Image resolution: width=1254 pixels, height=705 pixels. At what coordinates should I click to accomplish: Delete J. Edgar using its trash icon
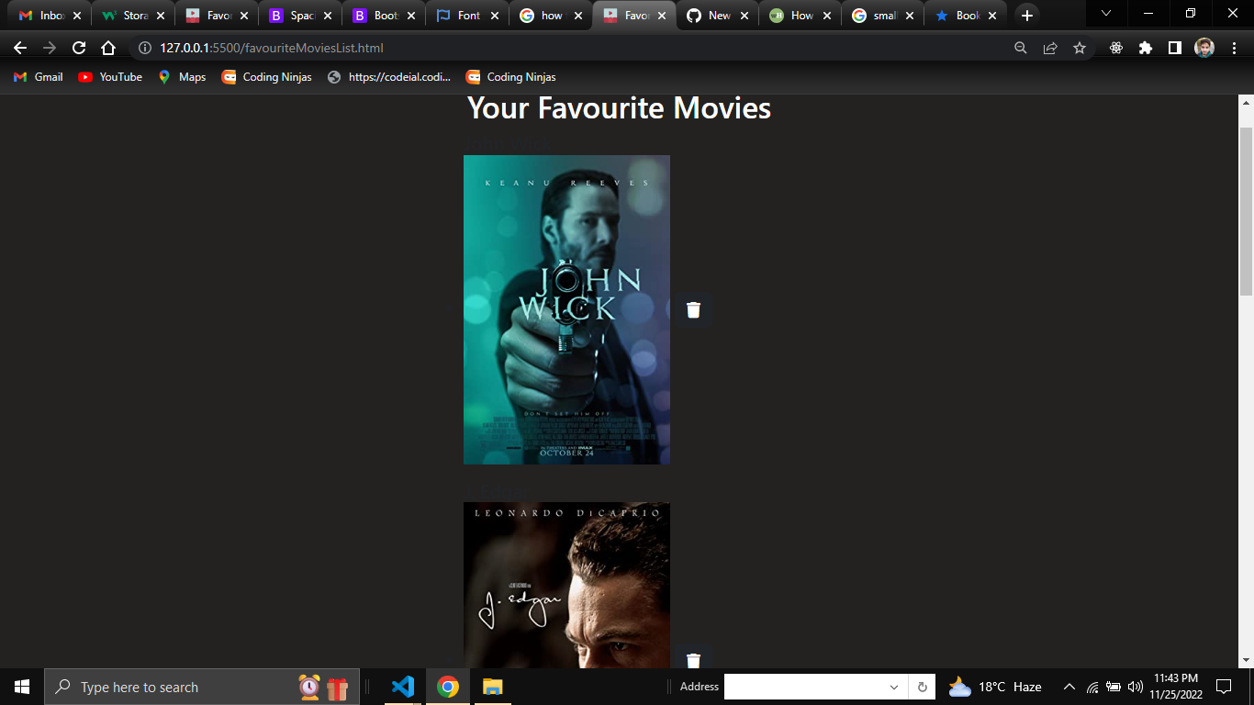693,660
